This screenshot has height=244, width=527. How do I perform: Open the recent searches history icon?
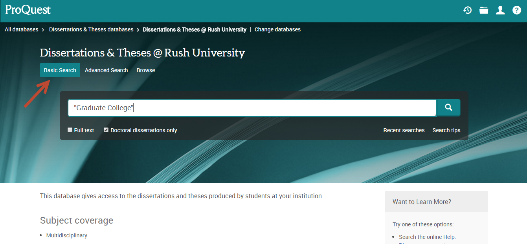pos(467,10)
